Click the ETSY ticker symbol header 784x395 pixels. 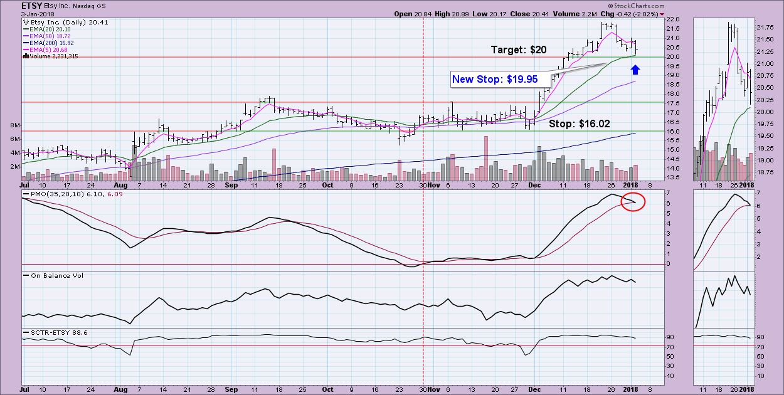[x=33, y=6]
